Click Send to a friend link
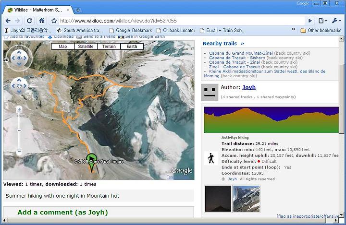 (96, 36)
